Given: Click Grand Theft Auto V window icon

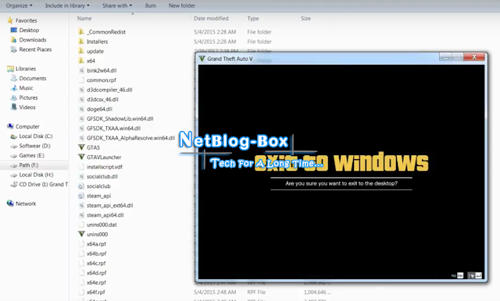Looking at the screenshot, I should [202, 58].
